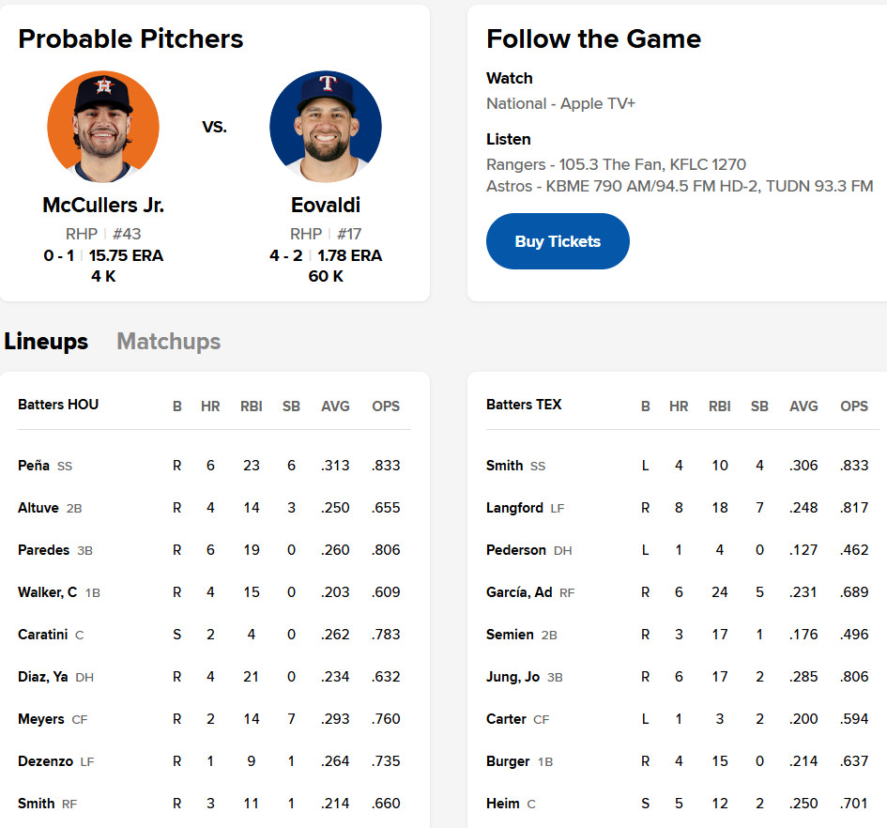Open McCullers Jr. pitcher name link

point(103,206)
